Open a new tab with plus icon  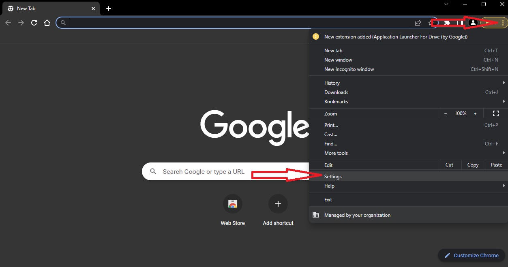pos(109,9)
